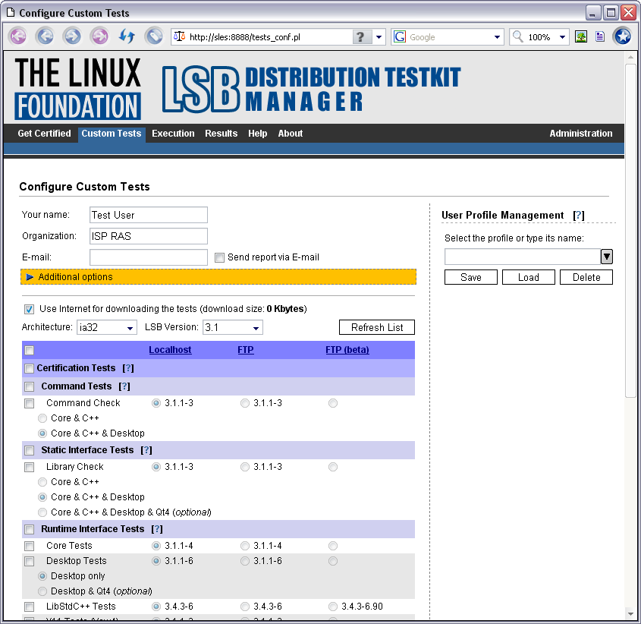Select Core & C++ under Command Check
The width and height of the screenshot is (641, 624).
pyautogui.click(x=42, y=418)
